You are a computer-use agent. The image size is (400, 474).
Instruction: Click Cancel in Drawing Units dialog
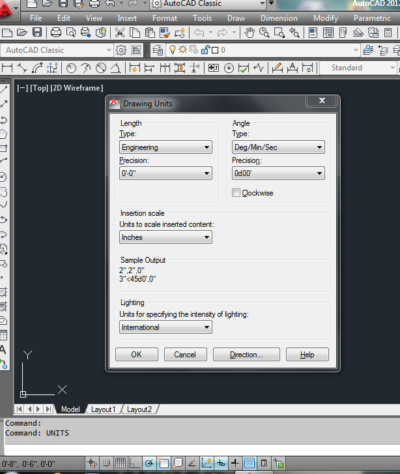pyautogui.click(x=185, y=355)
